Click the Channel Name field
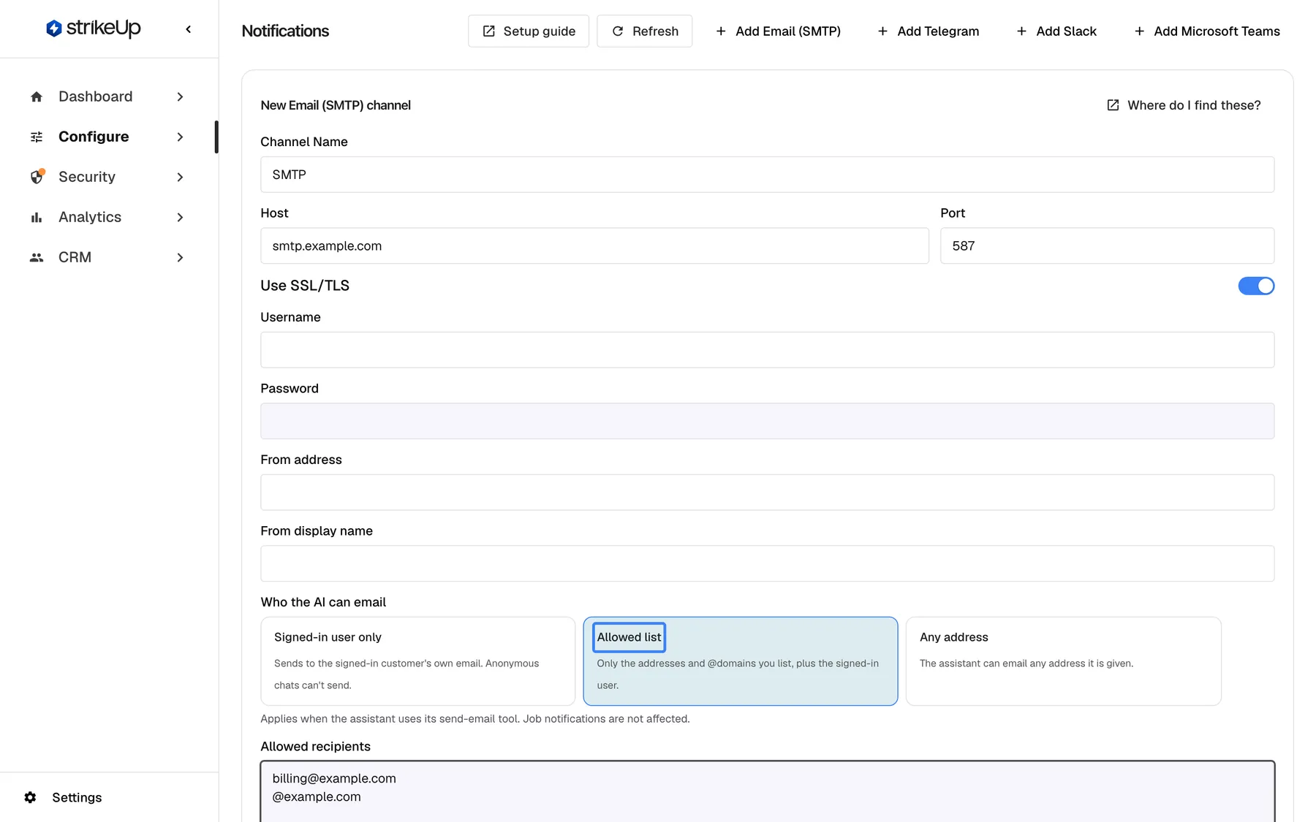The height and width of the screenshot is (822, 1316). coord(767,175)
